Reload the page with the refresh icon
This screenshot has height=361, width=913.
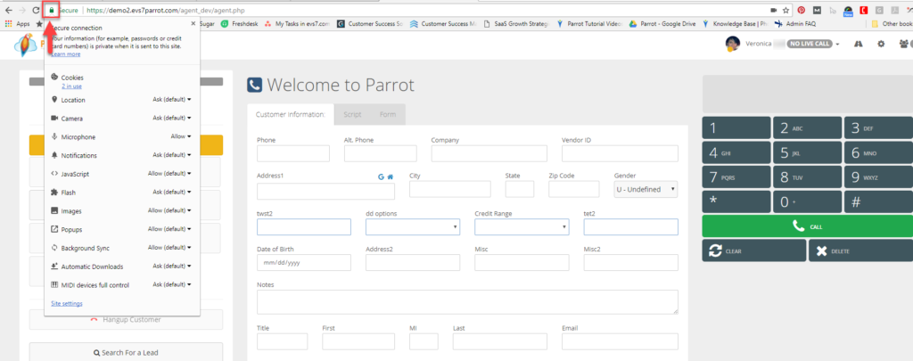coord(36,10)
